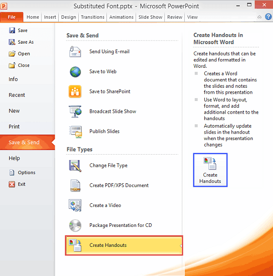Click the Open label in the left menu
The image size is (273, 276).
pyautogui.click(x=24, y=54)
